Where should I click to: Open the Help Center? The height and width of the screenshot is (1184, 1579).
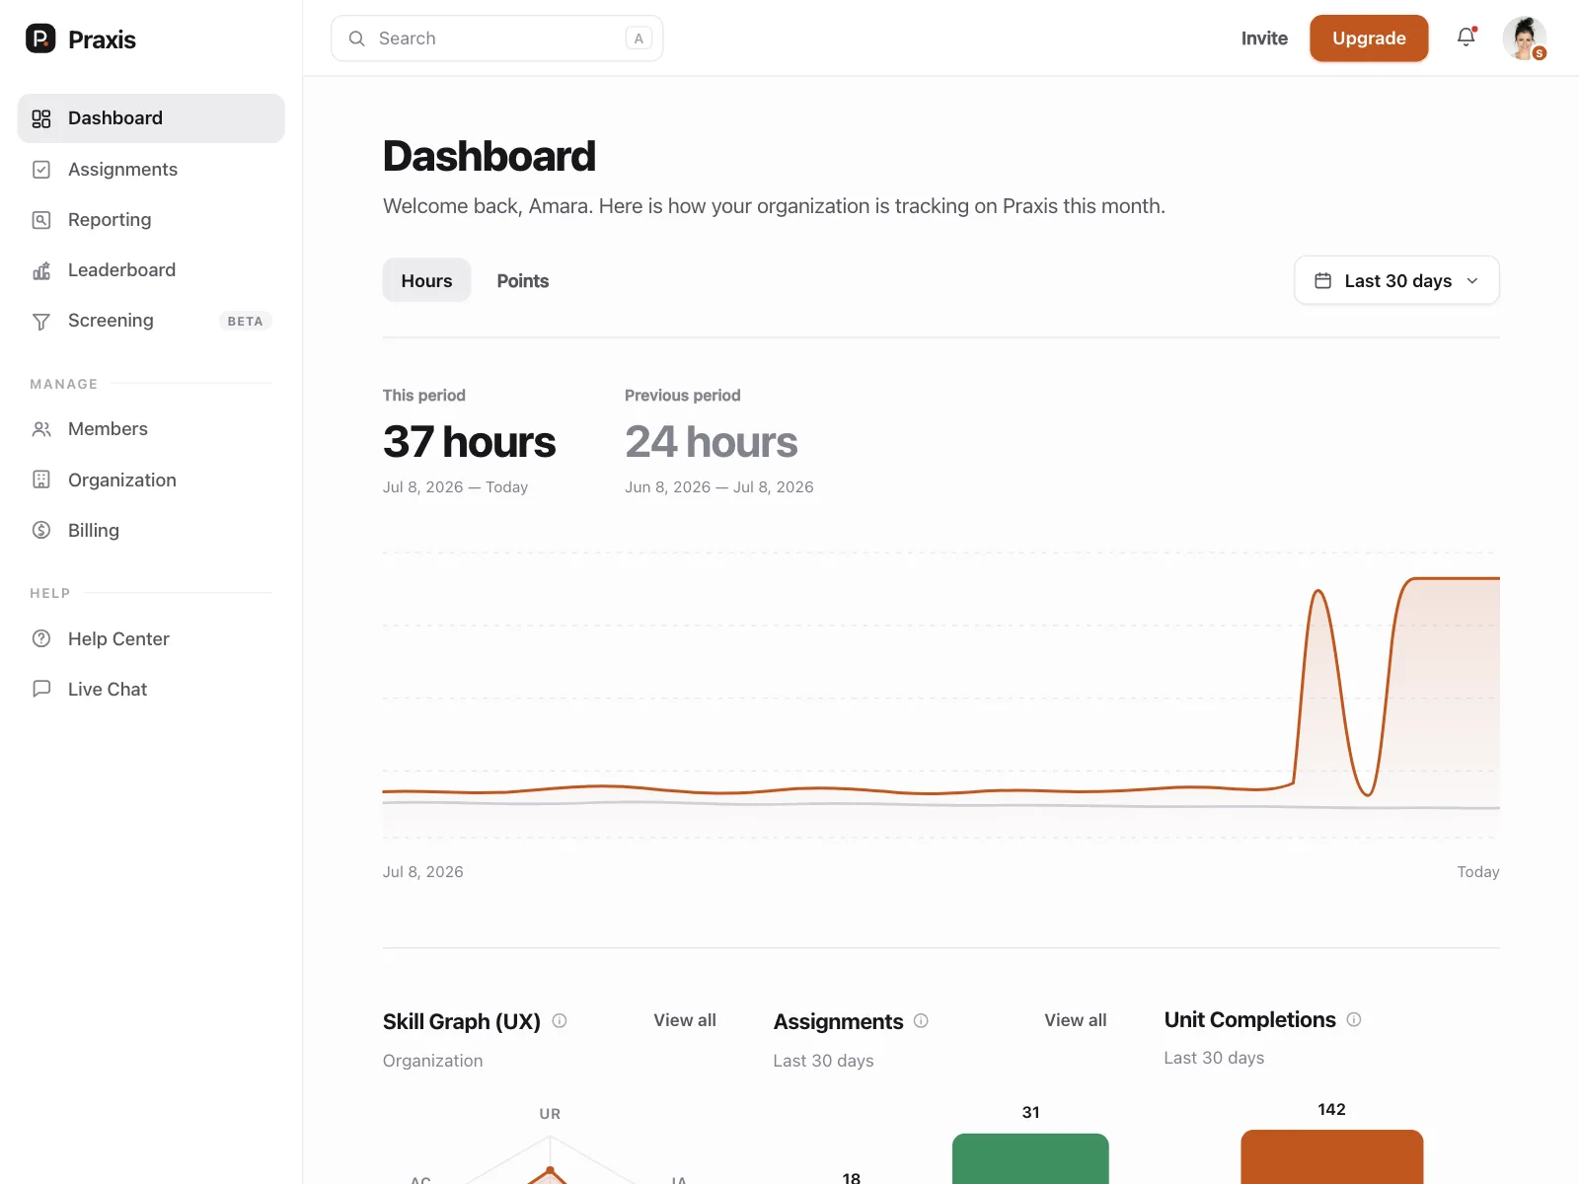[151, 638]
